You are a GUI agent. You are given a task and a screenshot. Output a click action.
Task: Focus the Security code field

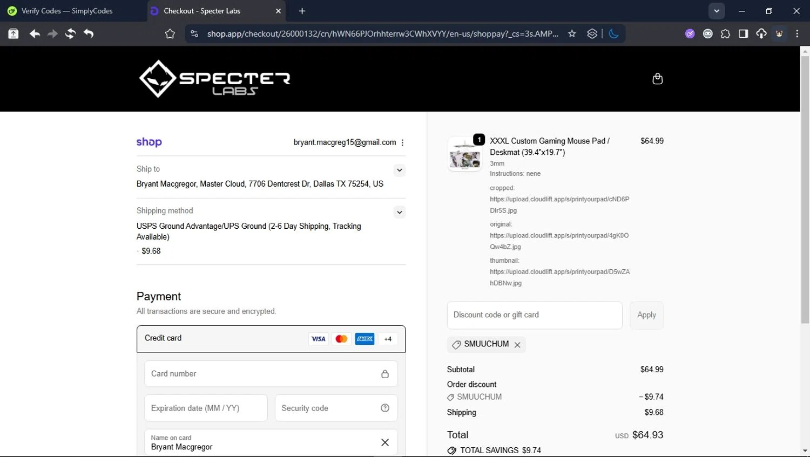tap(336, 408)
